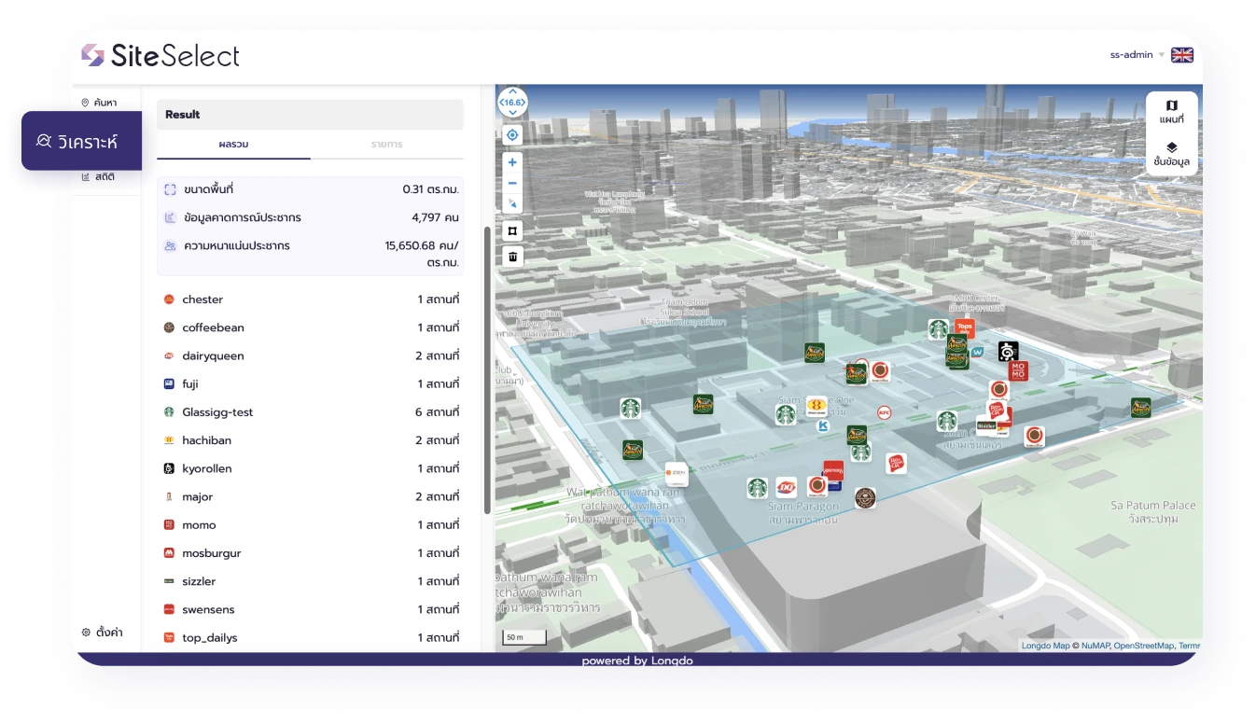Open the ชั้นข้อมูล data layers panel
This screenshot has width=1256, height=724.
pos(1172,154)
